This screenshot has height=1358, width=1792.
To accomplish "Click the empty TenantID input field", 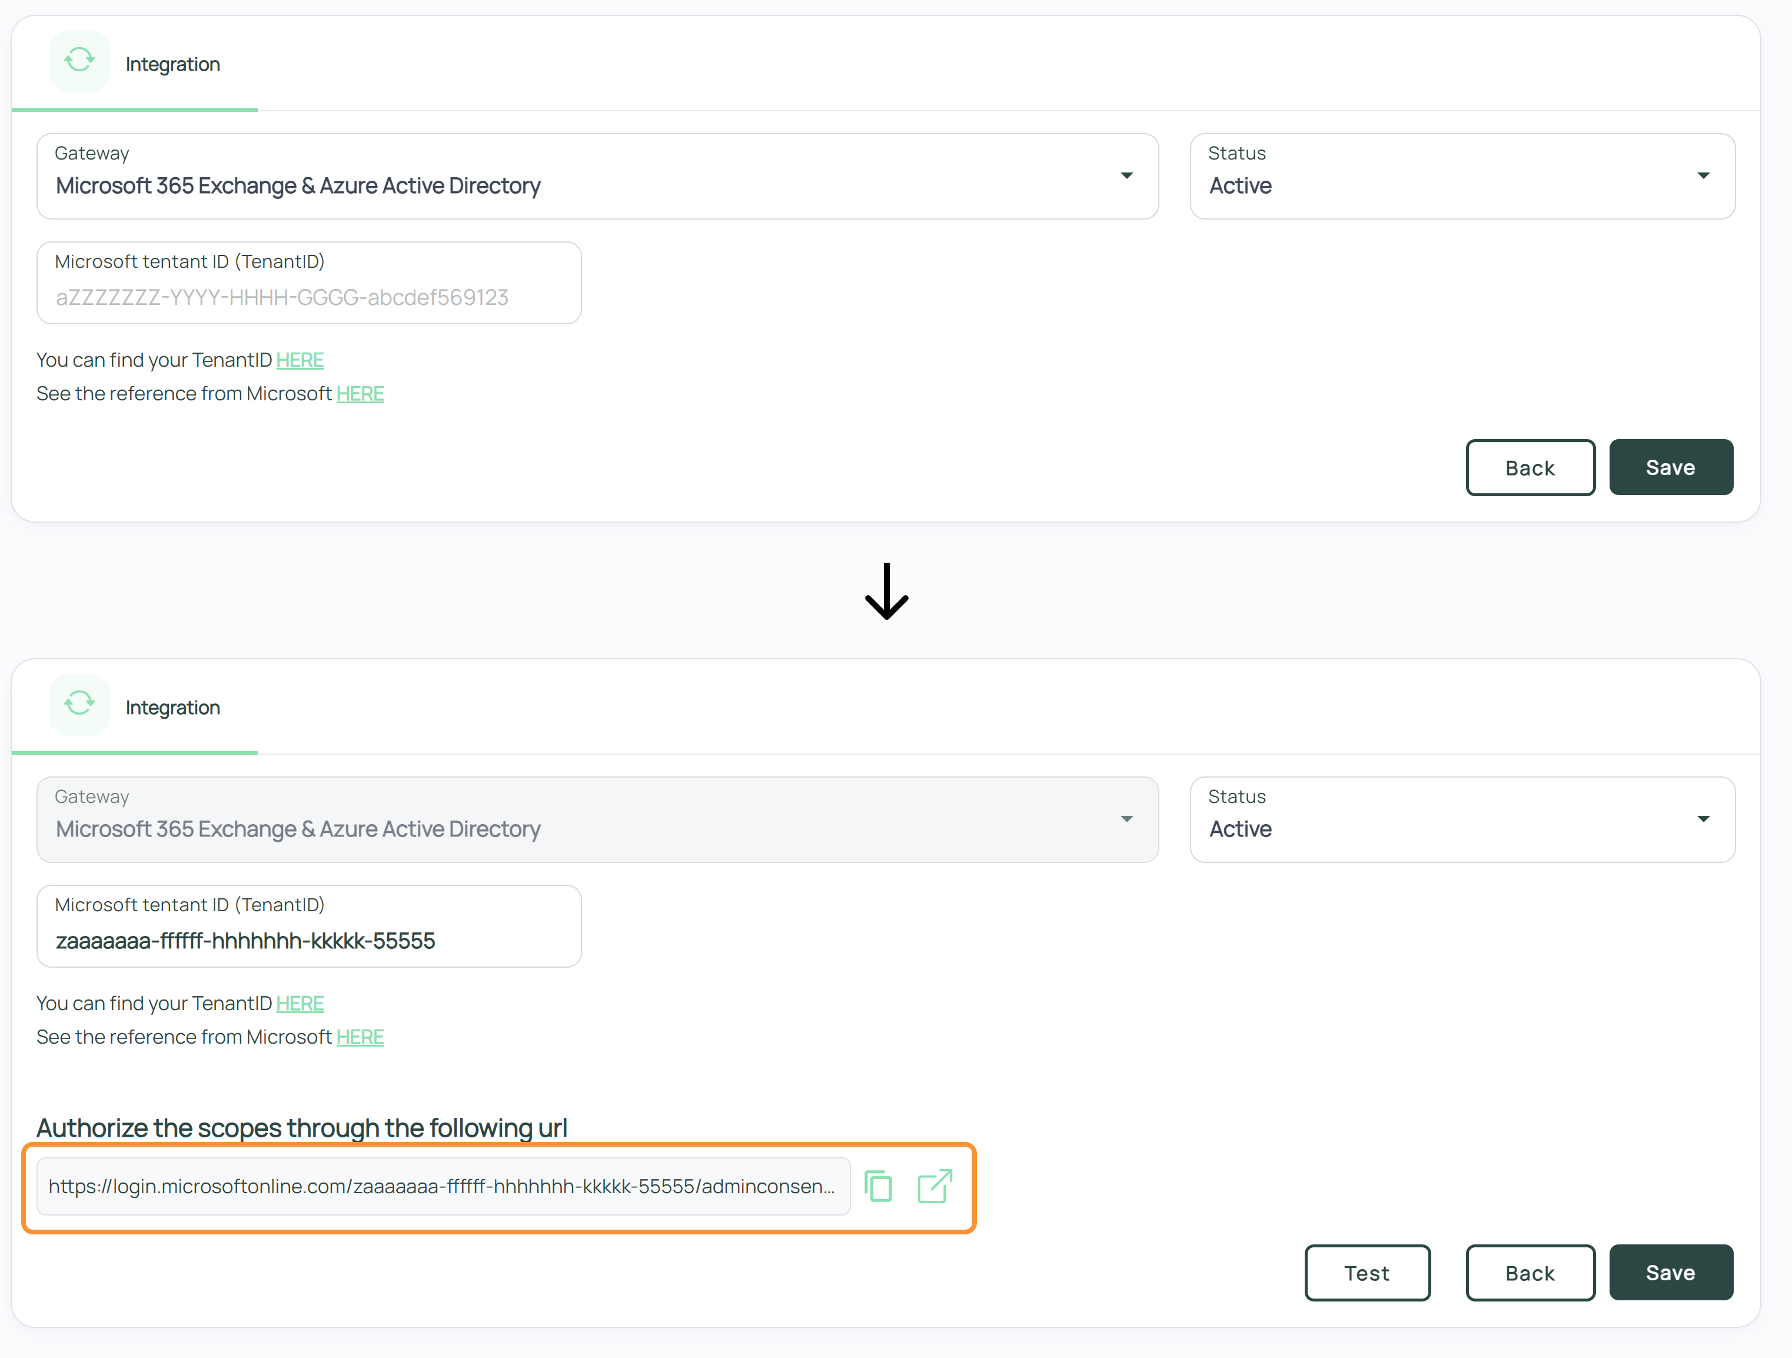I will coord(308,297).
